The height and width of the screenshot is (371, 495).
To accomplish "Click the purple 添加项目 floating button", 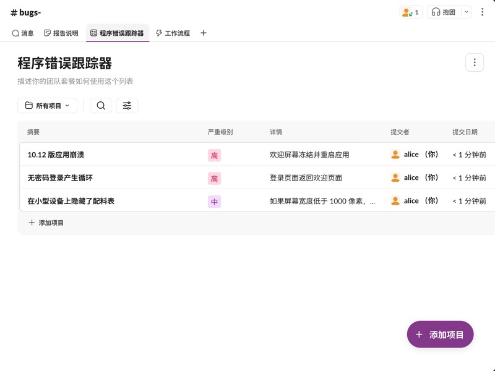I will [440, 334].
